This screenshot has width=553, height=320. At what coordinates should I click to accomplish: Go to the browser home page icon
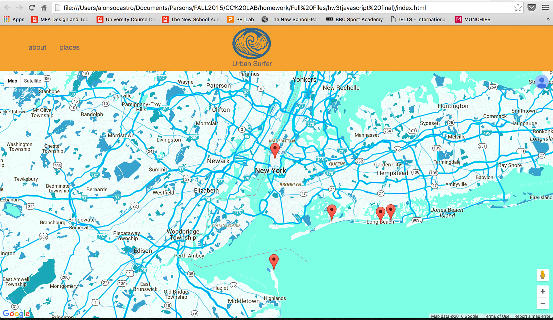point(44,8)
